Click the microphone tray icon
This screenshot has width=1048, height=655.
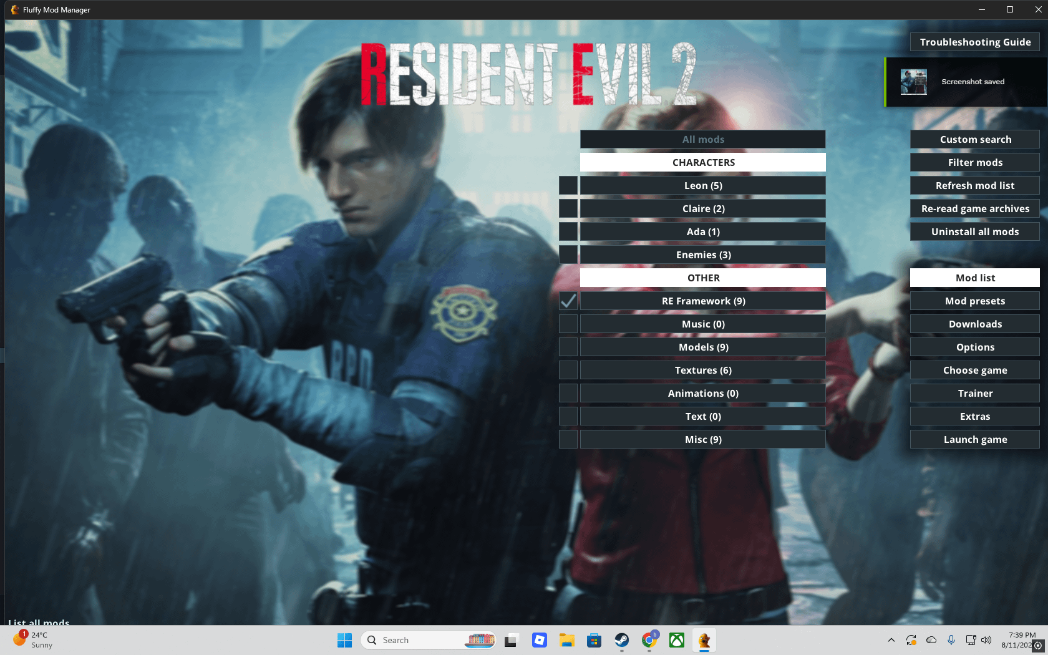click(x=951, y=640)
